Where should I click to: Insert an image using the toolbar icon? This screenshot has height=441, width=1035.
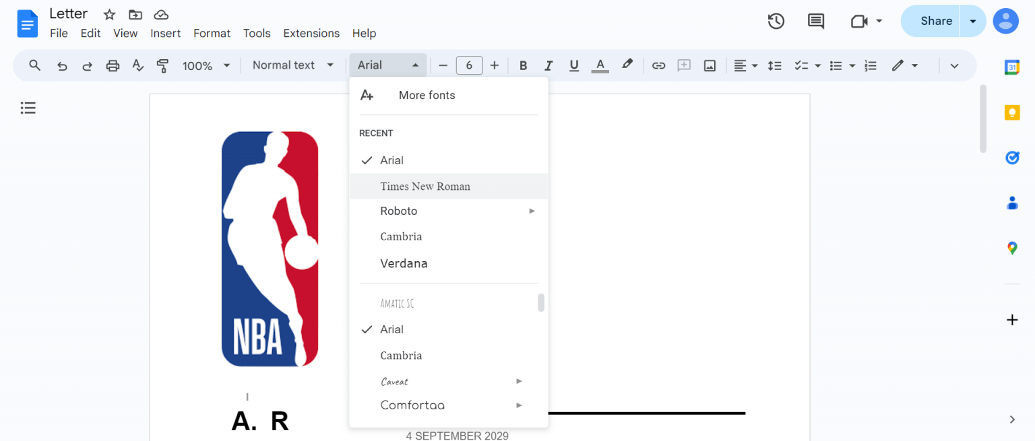tap(710, 65)
